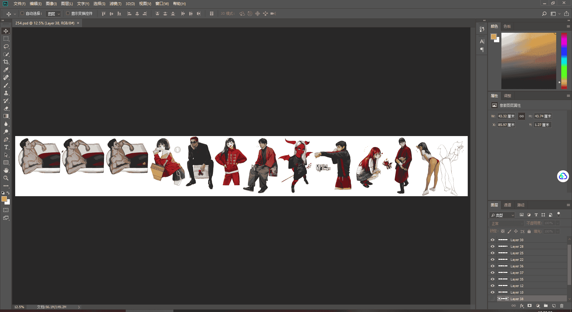Hide Layer 30 visibility eye
The image size is (572, 312).
(492, 240)
